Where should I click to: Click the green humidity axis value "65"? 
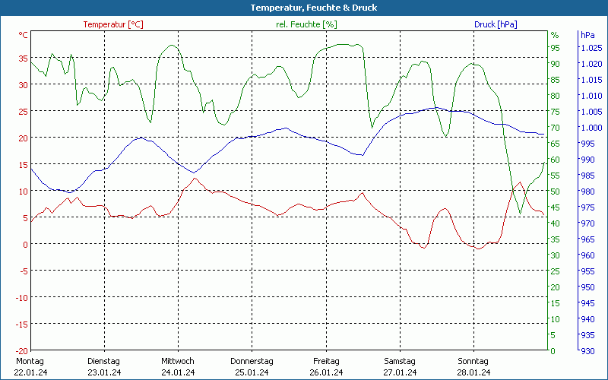[x=556, y=144]
